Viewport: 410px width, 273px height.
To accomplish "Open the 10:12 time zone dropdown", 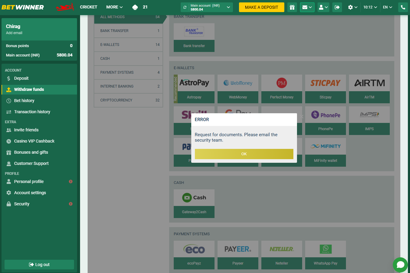I will tap(370, 7).
